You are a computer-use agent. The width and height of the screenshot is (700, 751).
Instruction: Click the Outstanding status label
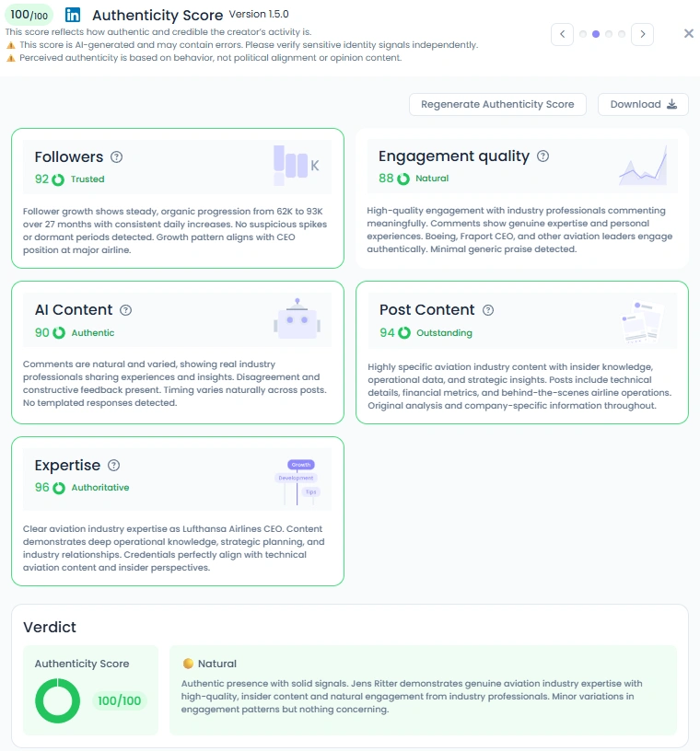(444, 333)
